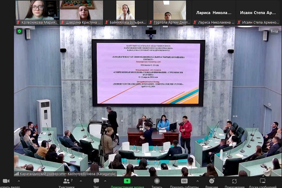Image resolution: width=282 pixels, height=188 pixels.
Task: Click the network signal bars icon
Action: point(17,174)
